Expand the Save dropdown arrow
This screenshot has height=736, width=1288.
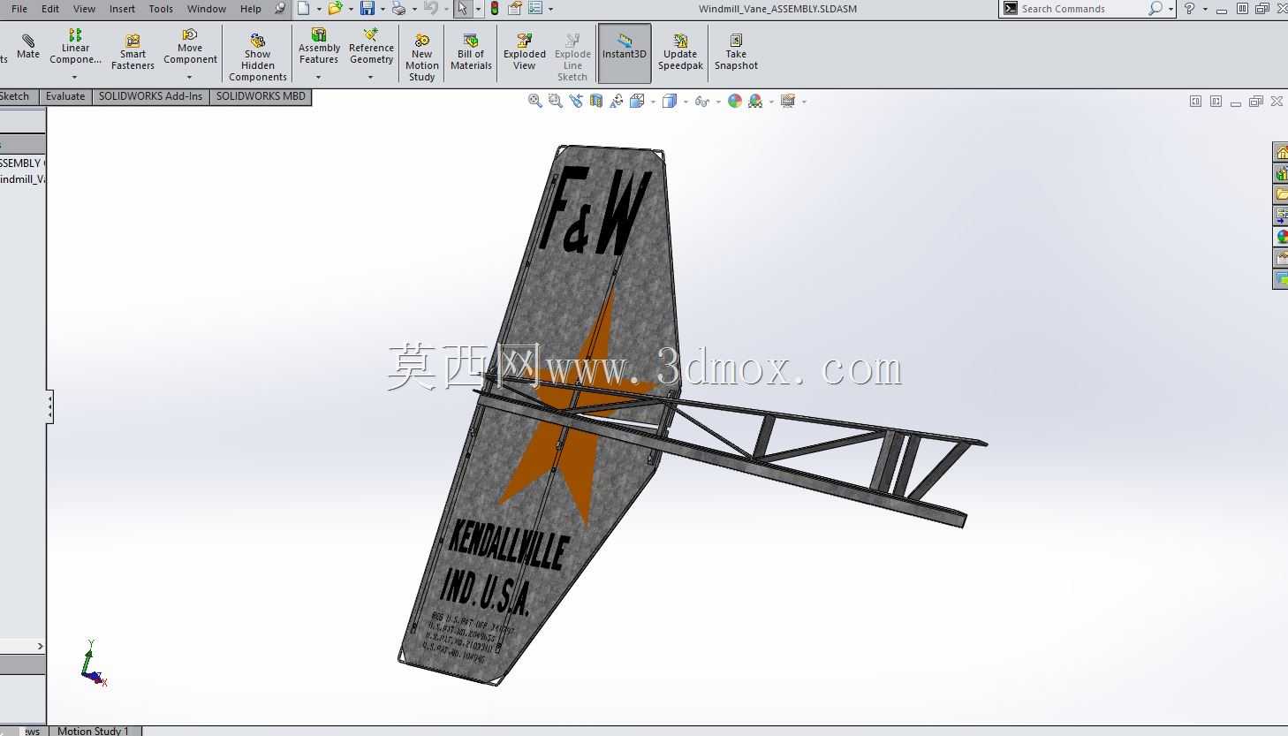click(383, 9)
